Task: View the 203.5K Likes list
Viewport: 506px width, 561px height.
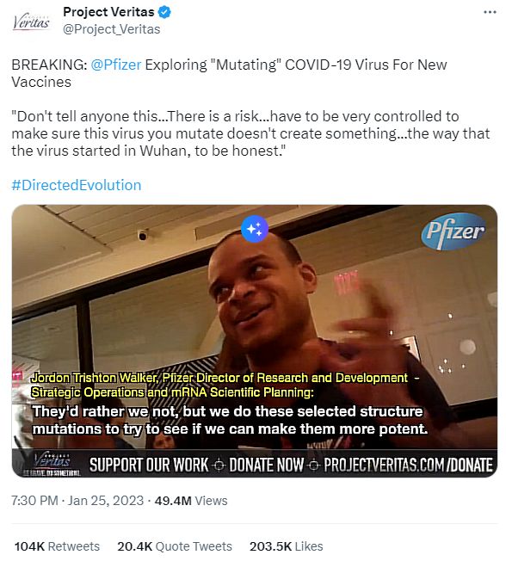Action: coord(287,546)
